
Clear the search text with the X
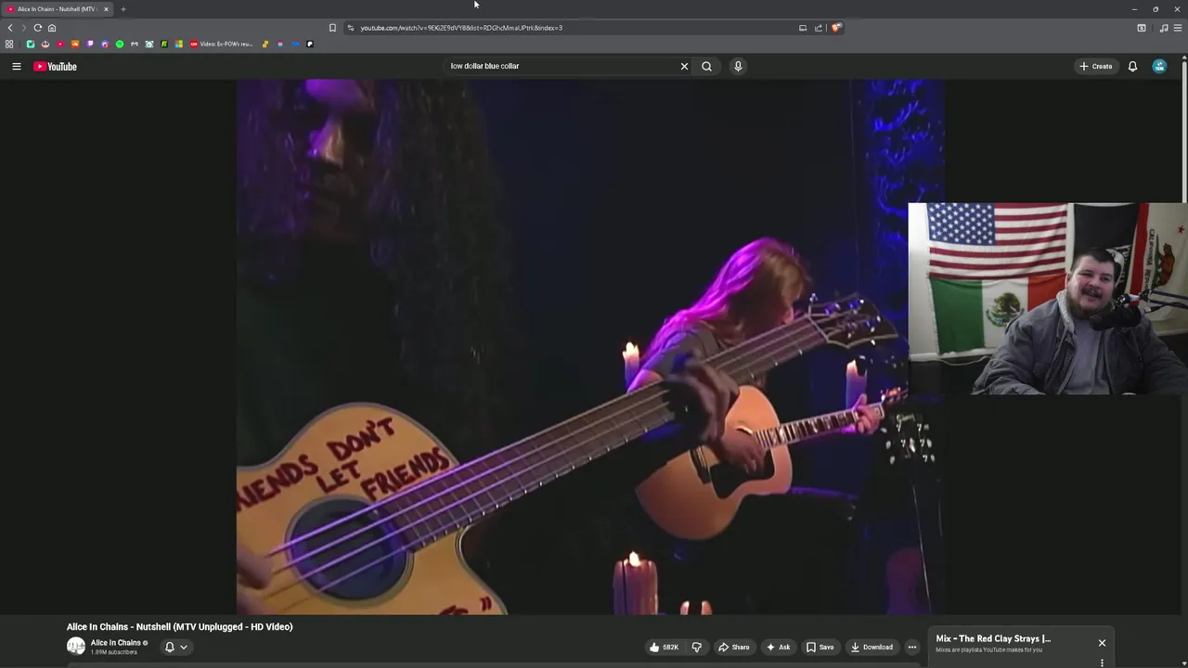684,66
